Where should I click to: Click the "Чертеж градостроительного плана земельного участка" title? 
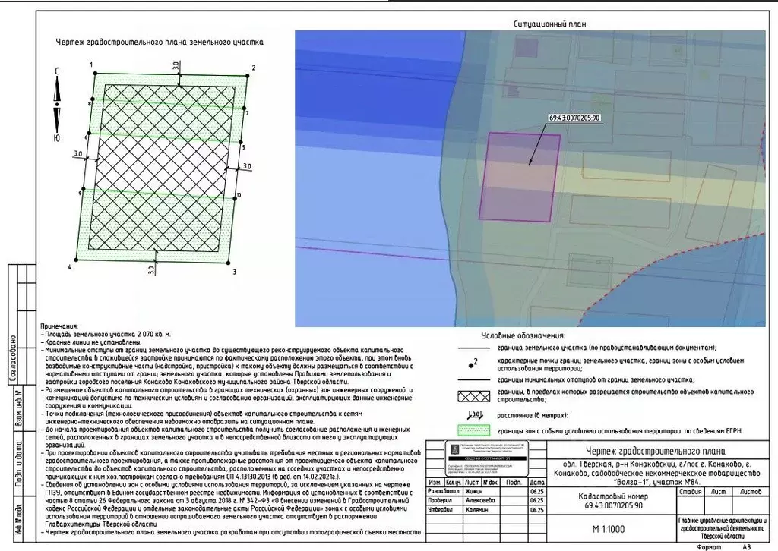(160, 42)
